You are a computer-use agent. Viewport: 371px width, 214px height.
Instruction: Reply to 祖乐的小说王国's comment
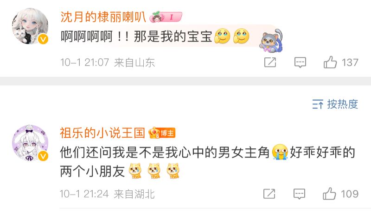[x=299, y=194]
